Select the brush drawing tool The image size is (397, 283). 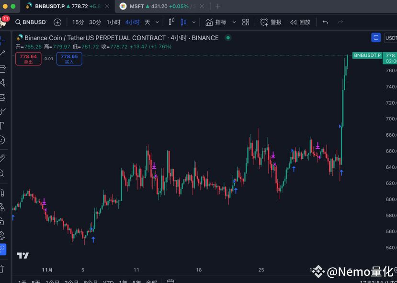pos(2,111)
